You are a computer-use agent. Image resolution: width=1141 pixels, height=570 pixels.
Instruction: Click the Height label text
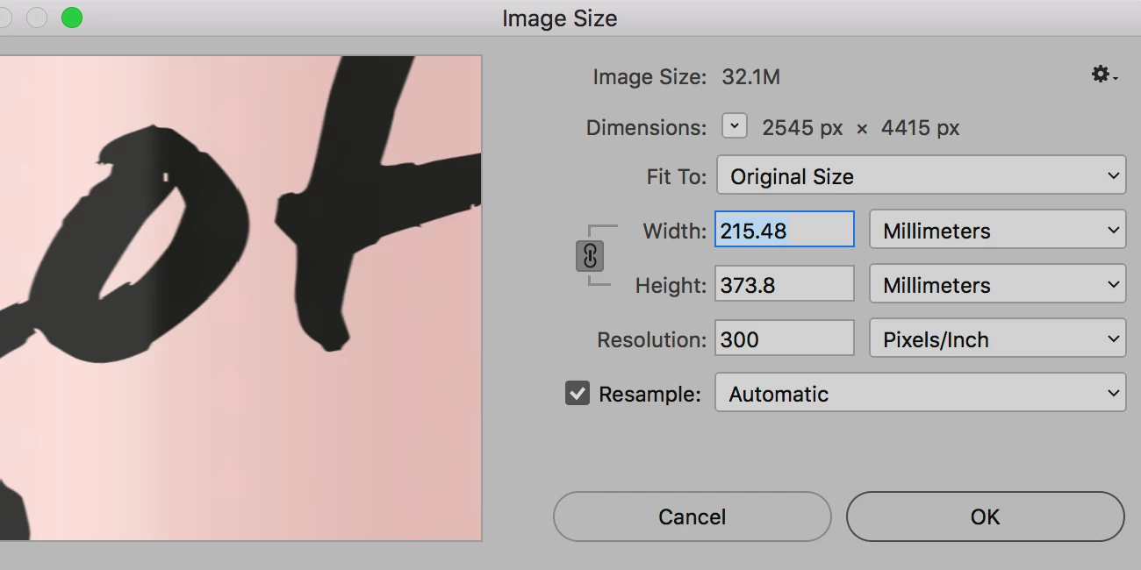[x=671, y=285]
